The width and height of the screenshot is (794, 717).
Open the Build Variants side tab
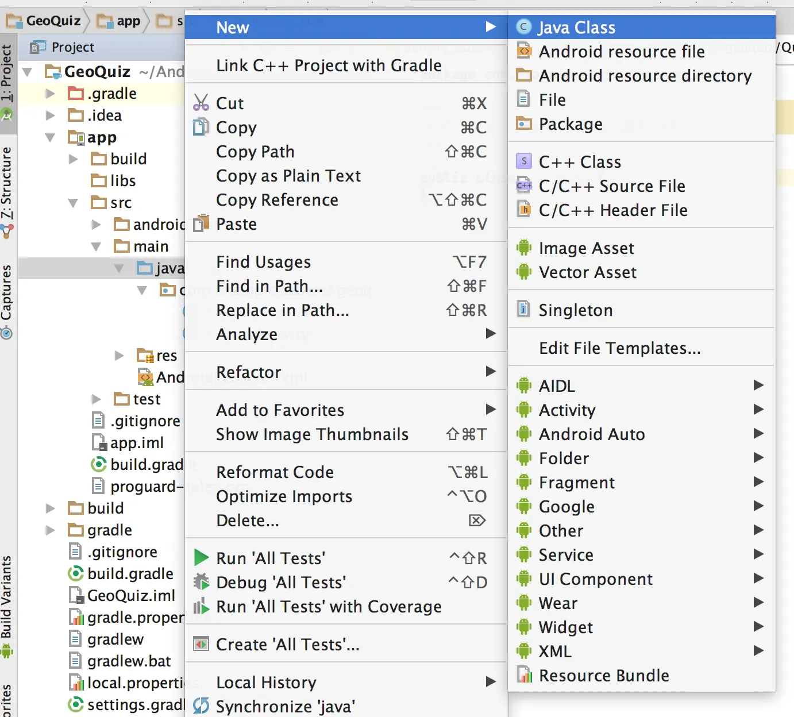[x=7, y=597]
